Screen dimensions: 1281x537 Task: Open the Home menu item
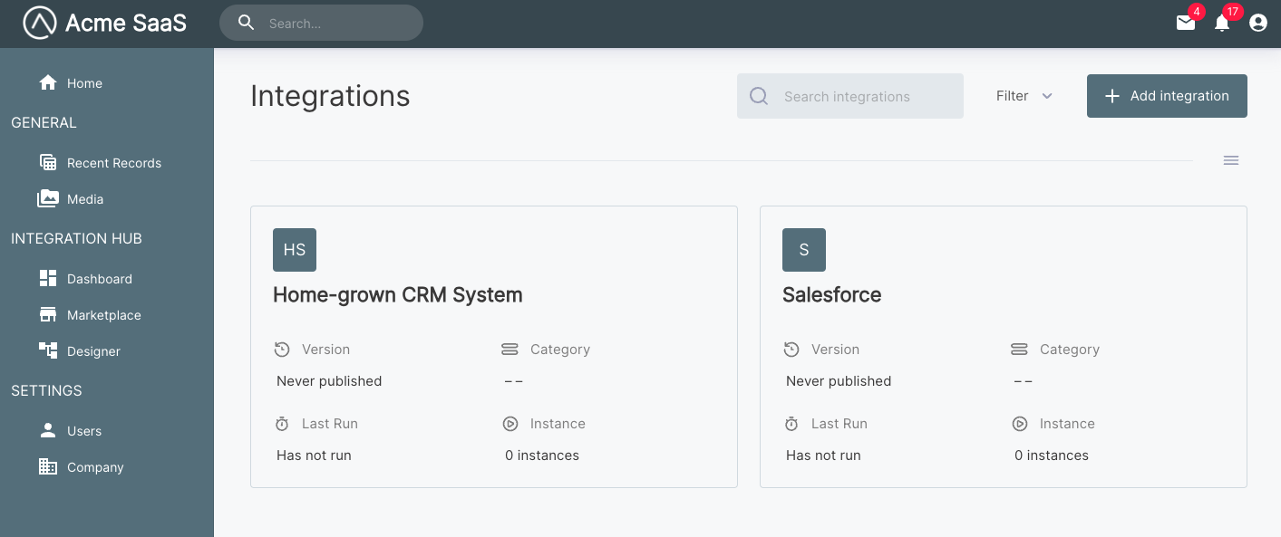tap(83, 82)
